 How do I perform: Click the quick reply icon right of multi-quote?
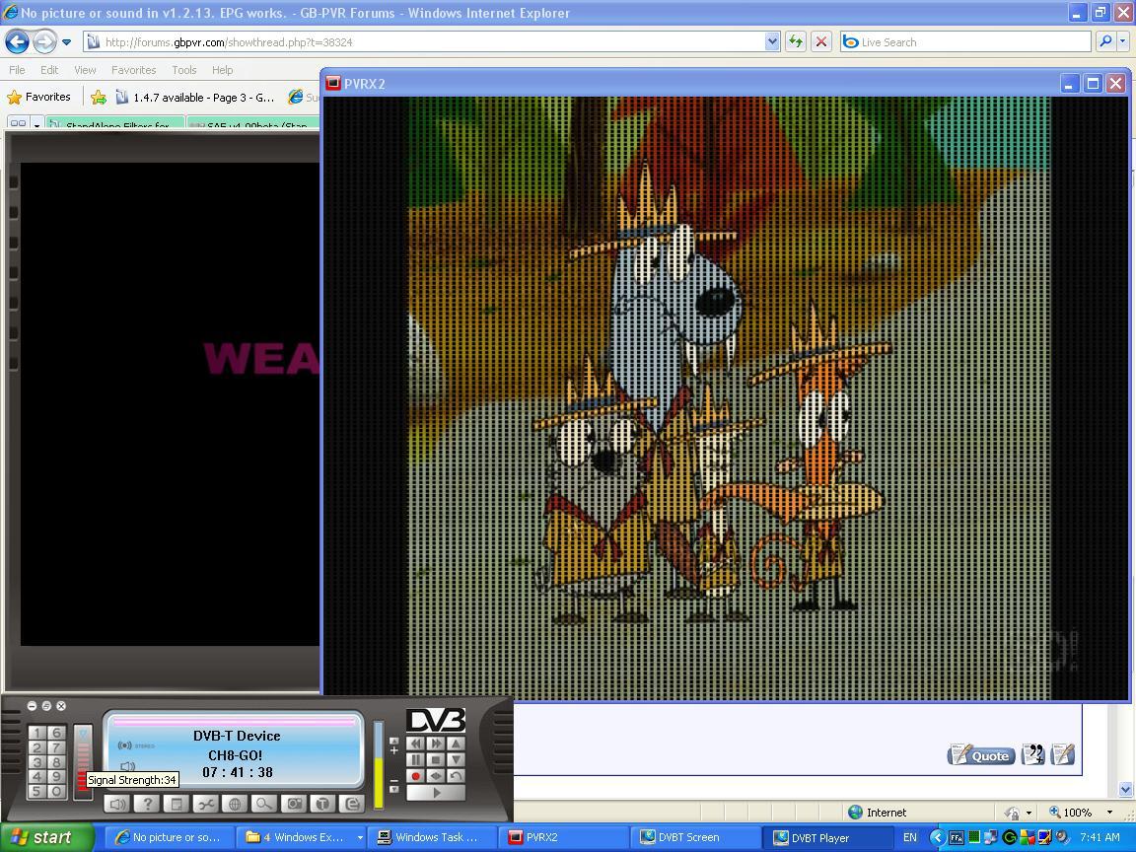(x=1062, y=755)
